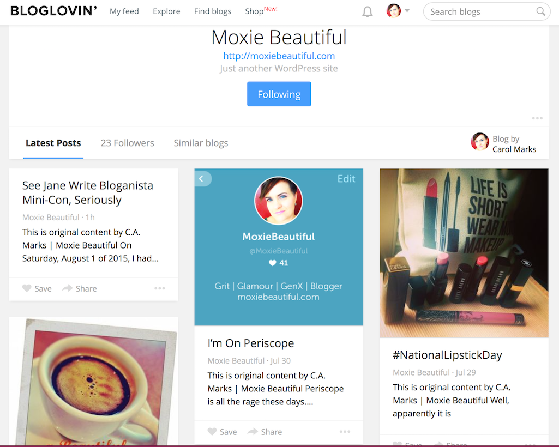This screenshot has height=447, width=559.
Task: Click Share arrow on I'm On Periscope post
Action: click(x=253, y=432)
